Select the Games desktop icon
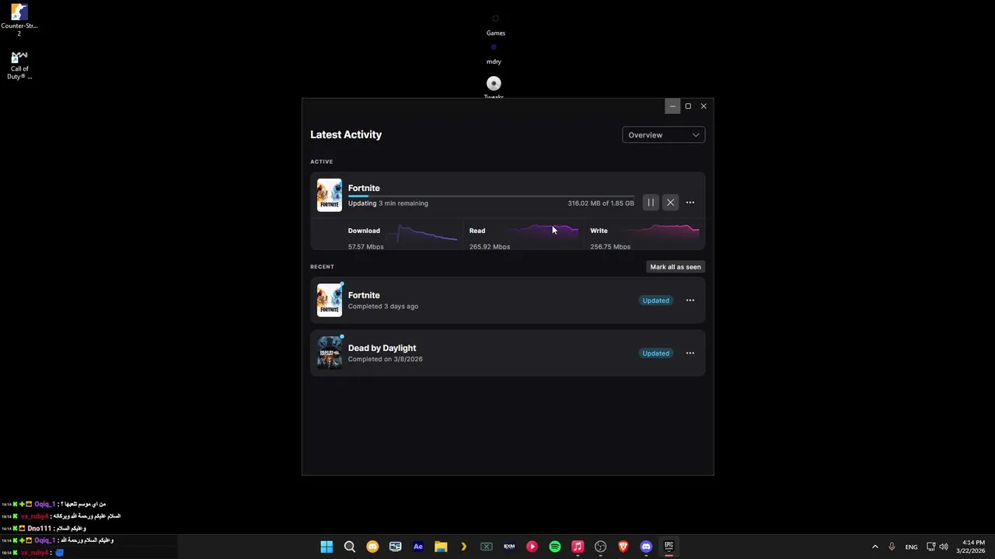This screenshot has height=559, width=995. [x=495, y=25]
